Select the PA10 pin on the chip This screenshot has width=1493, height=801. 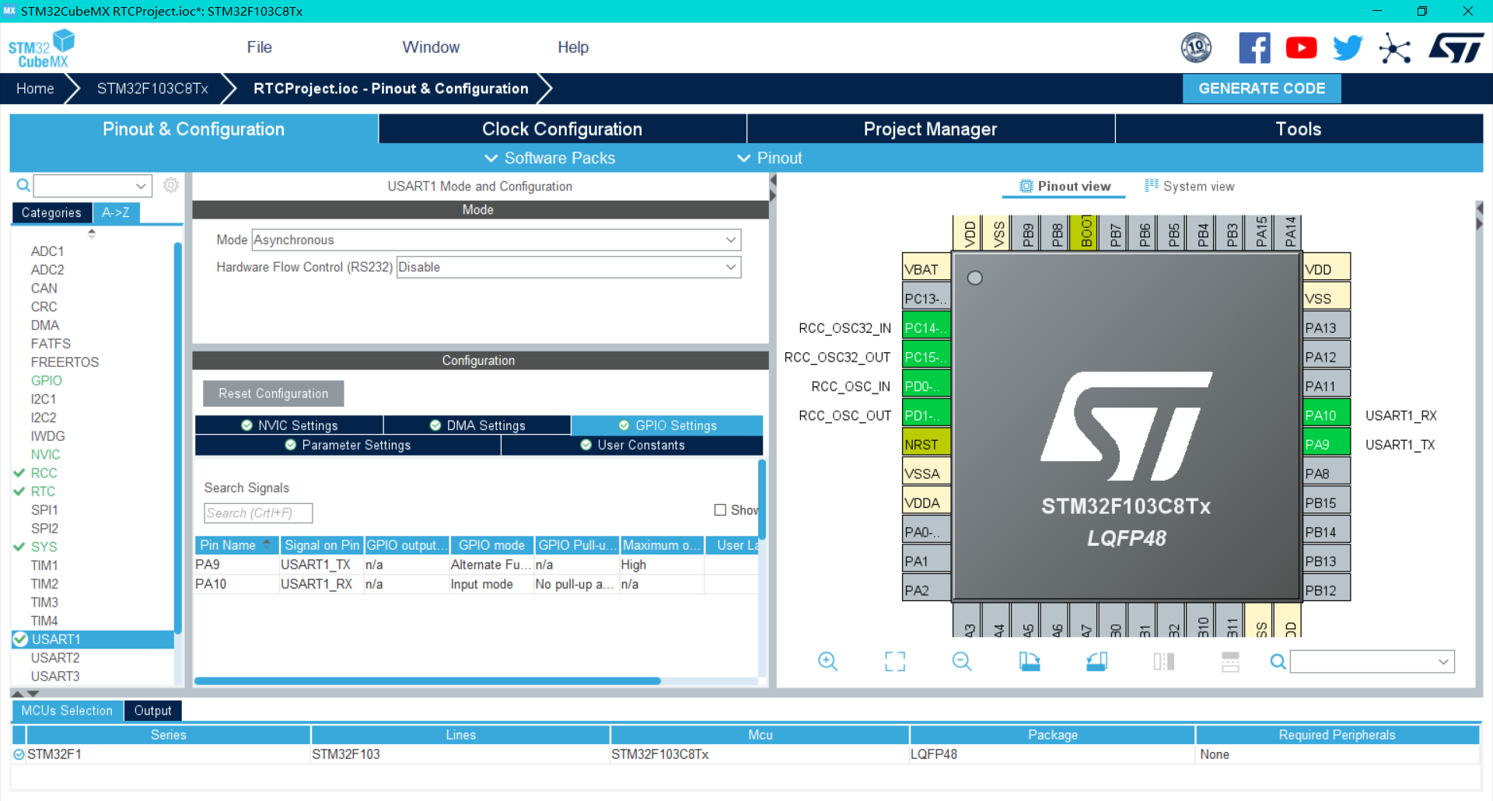[1325, 414]
